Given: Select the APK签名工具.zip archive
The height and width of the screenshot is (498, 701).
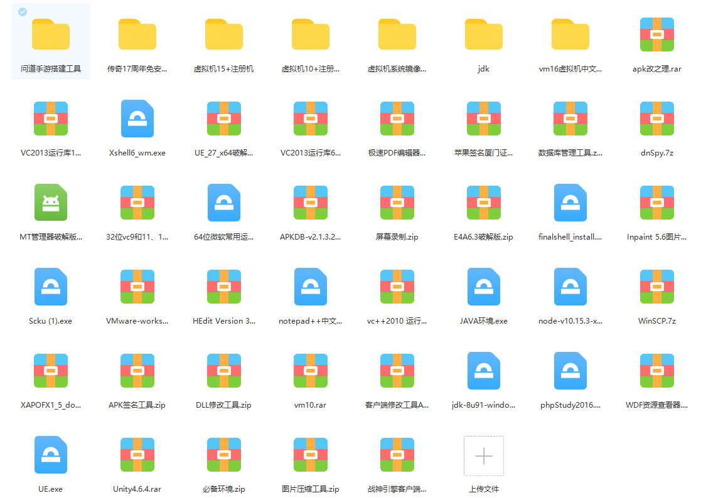Looking at the screenshot, I should coord(137,371).
